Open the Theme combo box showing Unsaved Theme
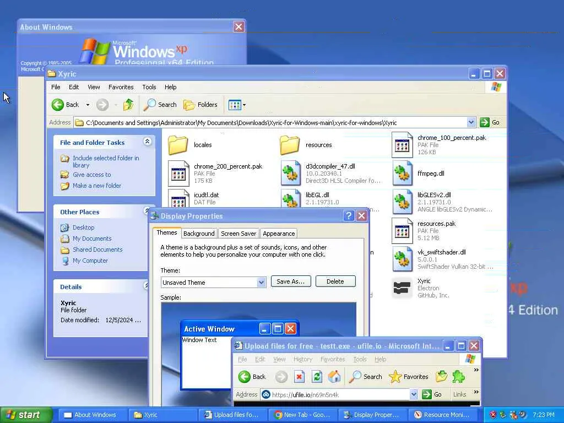The height and width of the screenshot is (423, 564). (213, 283)
